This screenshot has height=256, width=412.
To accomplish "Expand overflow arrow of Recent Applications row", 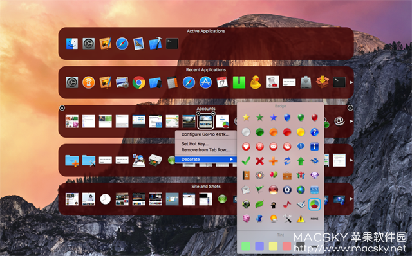I will [x=351, y=82].
